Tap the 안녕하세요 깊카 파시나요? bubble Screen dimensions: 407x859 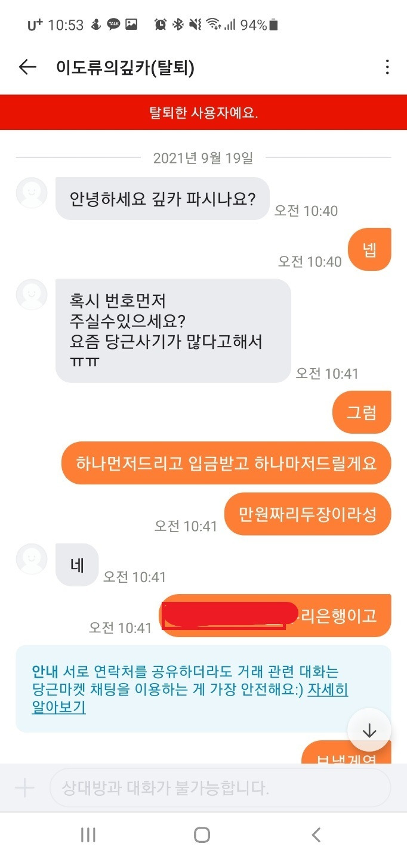[x=162, y=198]
